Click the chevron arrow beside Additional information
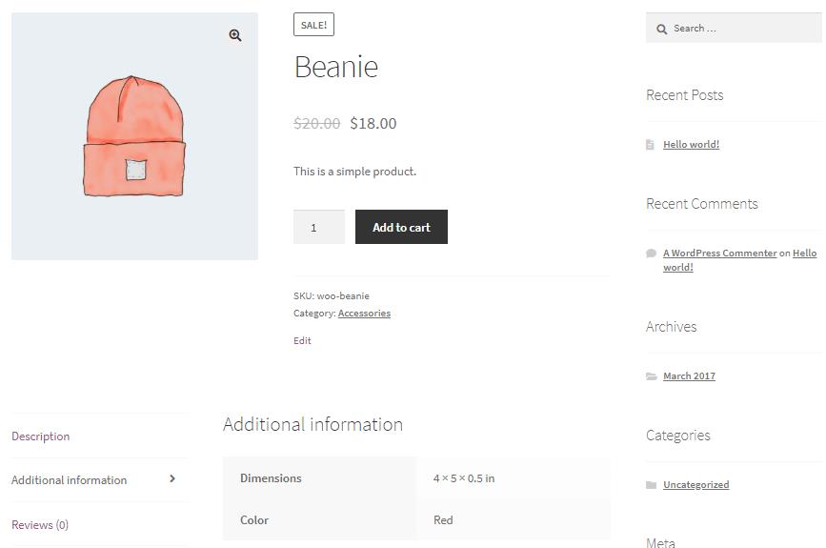The image size is (826, 548). click(x=172, y=478)
